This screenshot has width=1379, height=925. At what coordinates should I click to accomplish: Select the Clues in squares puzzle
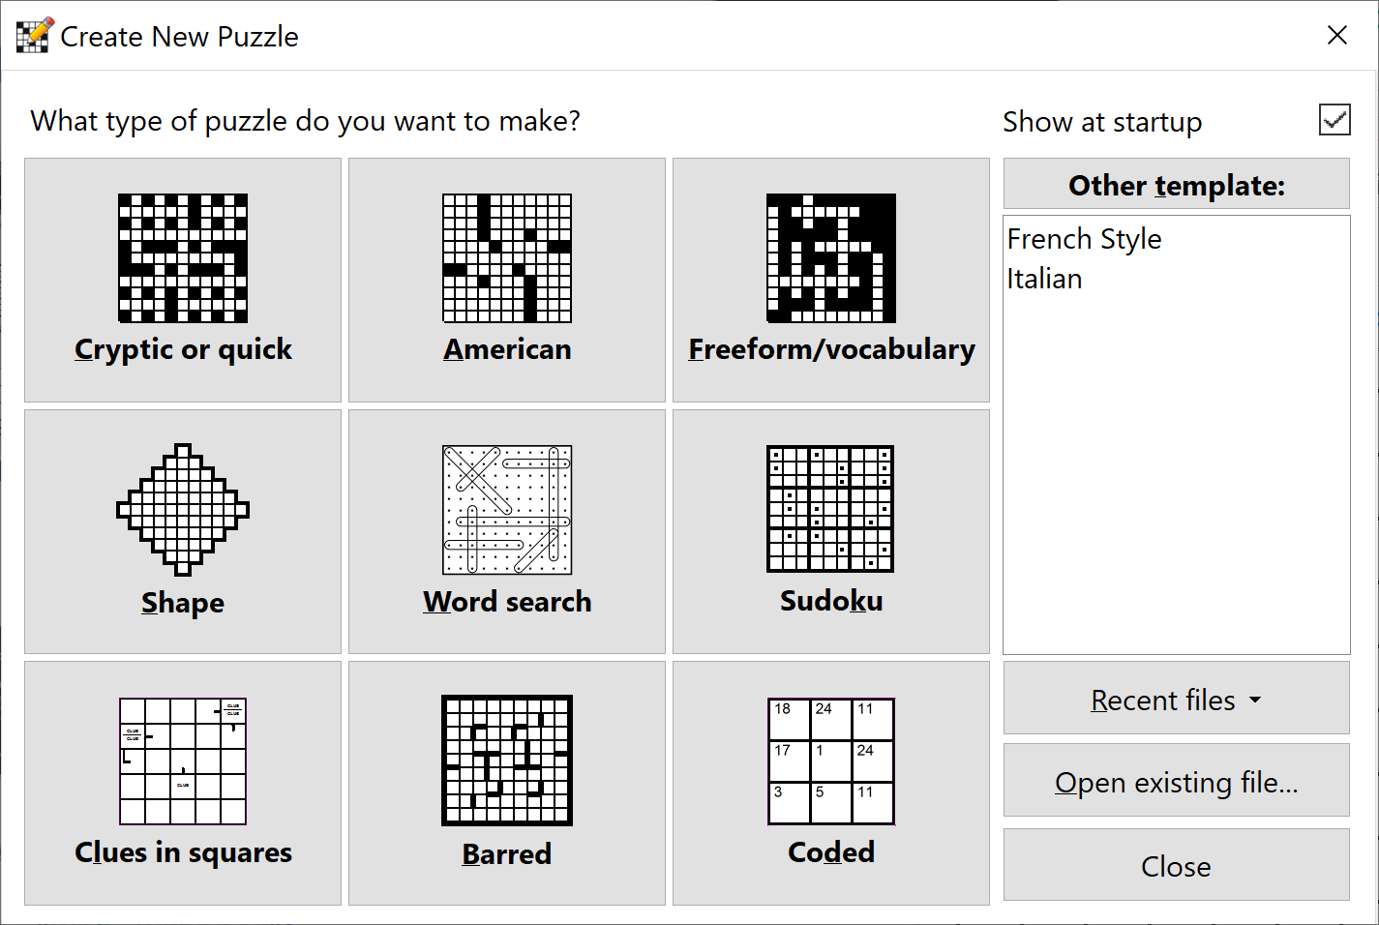coord(182,761)
